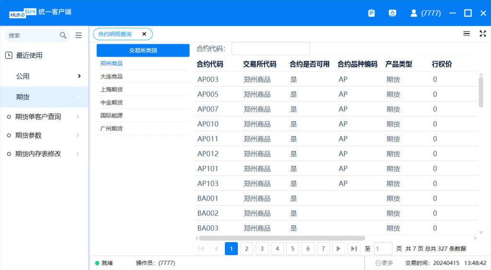Expand the 期货参数 submenu
This screenshot has height=270, width=491.
pos(43,135)
